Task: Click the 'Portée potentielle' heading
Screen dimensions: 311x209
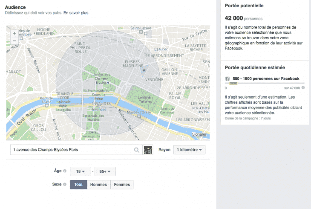Action: pos(244,6)
